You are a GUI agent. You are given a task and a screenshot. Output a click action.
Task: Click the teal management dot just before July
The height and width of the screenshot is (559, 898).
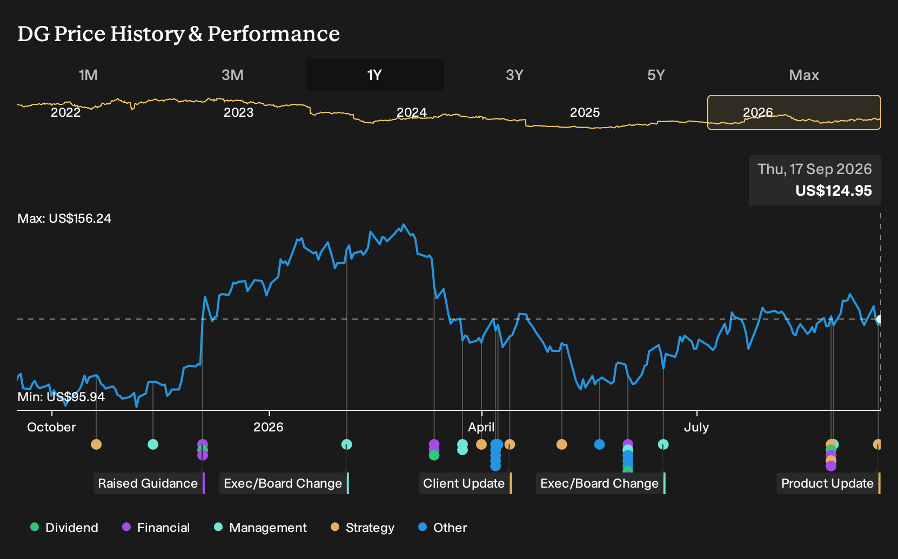(x=664, y=444)
